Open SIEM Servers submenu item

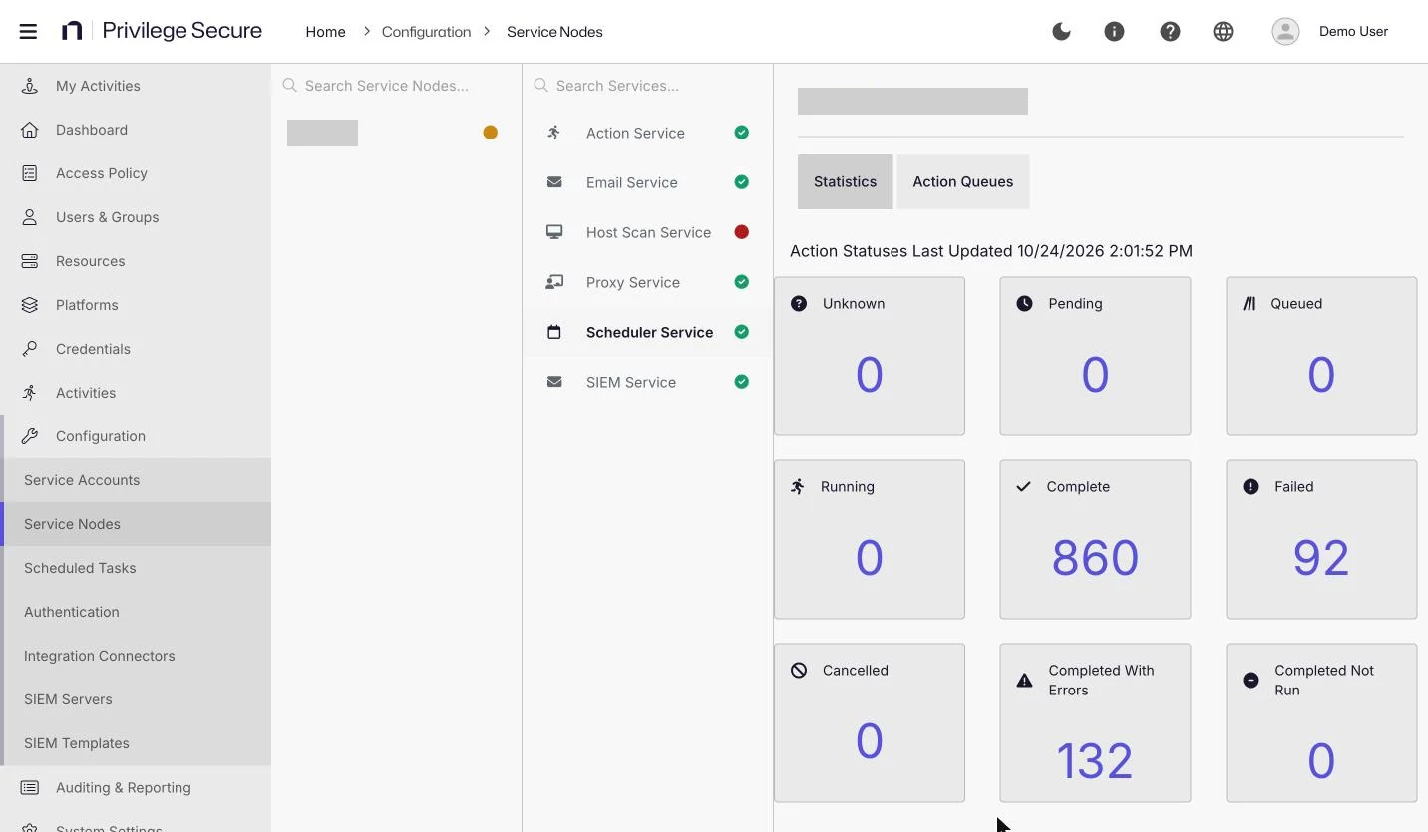[136, 699]
